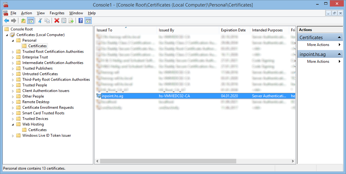Expand the Remote Desktop tree node
Screen dimensions: 346x174
pos(13,102)
